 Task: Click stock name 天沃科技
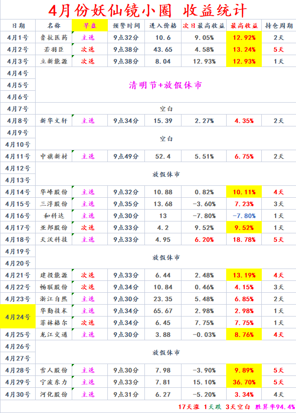point(54,240)
